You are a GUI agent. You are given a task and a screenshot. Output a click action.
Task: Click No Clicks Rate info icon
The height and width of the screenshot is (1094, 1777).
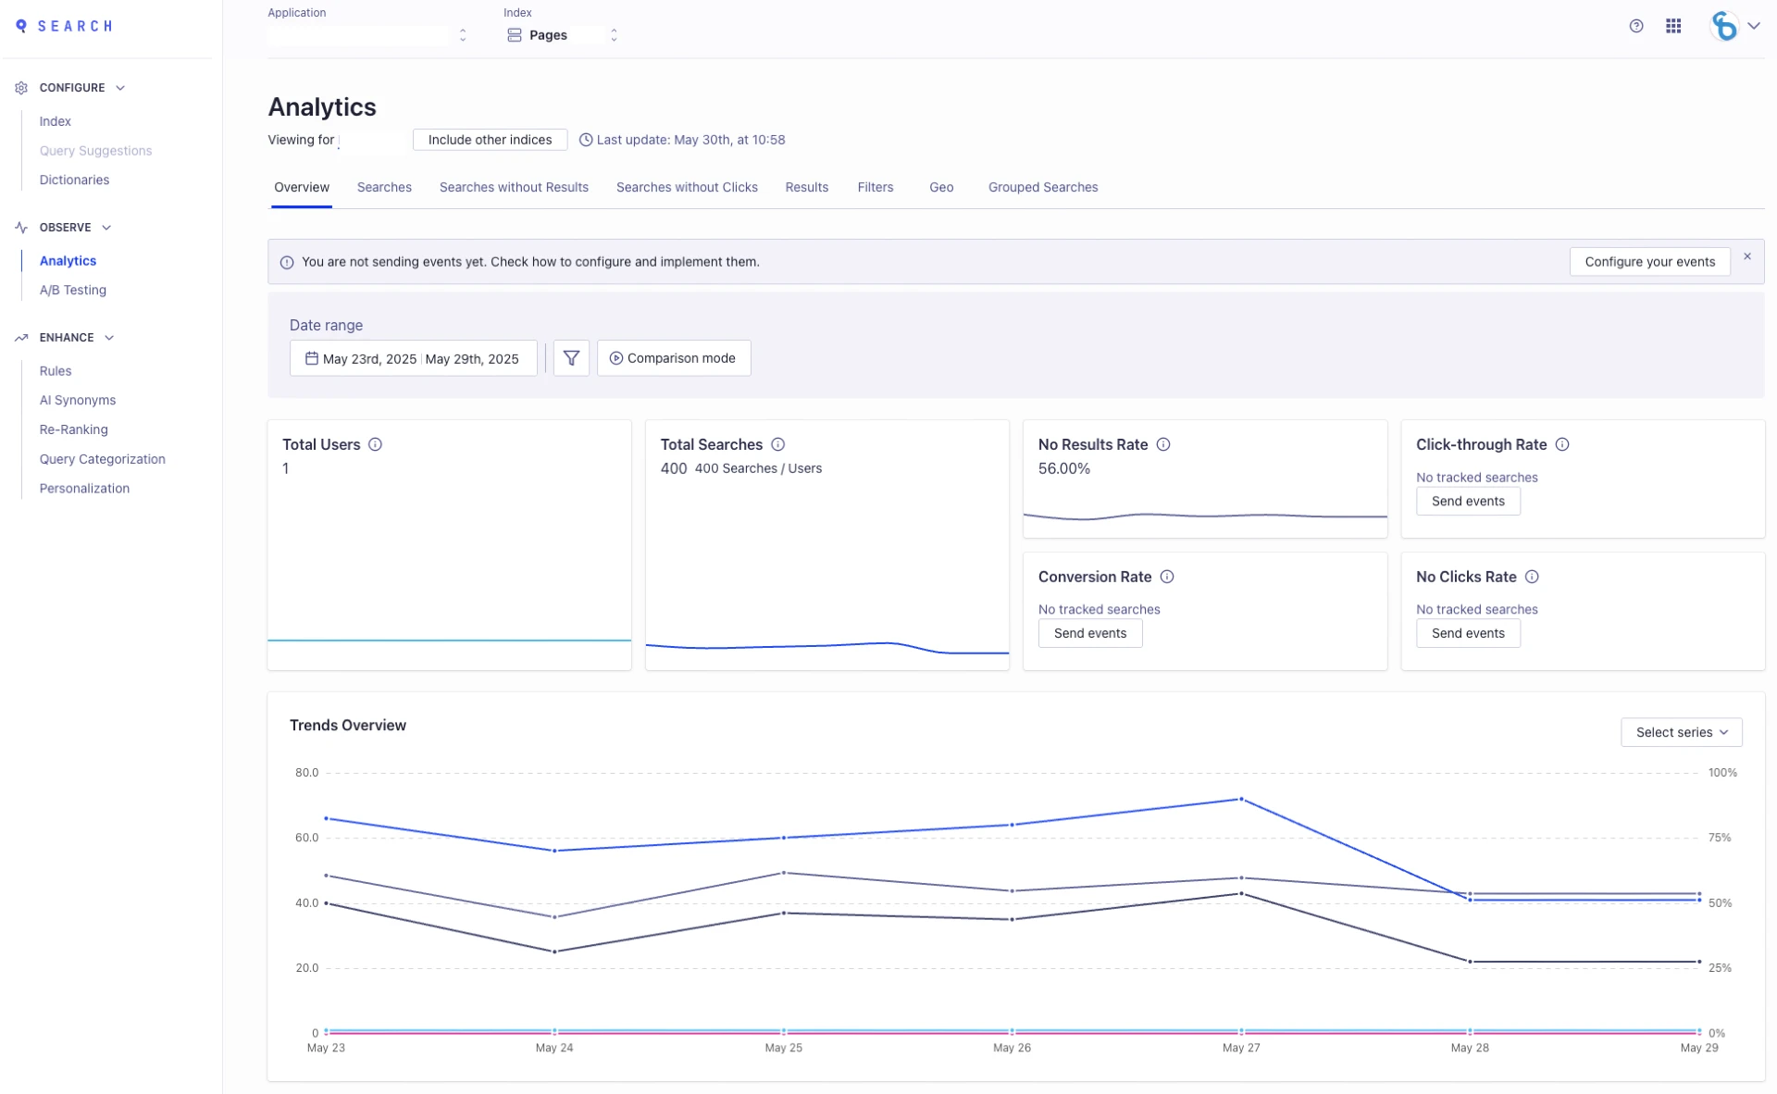(1532, 577)
